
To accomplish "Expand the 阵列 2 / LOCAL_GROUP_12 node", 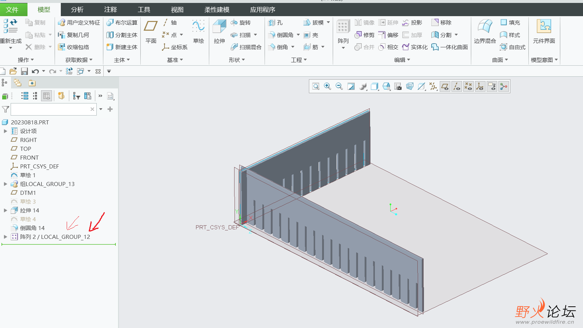I will [5, 237].
